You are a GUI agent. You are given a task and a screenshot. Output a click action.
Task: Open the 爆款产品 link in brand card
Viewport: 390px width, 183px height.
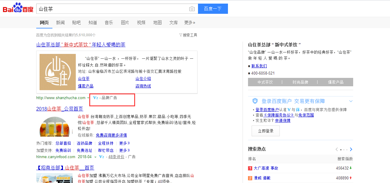tap(86, 86)
